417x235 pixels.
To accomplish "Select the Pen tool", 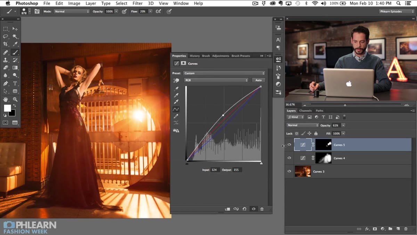I will pyautogui.click(x=6, y=83).
